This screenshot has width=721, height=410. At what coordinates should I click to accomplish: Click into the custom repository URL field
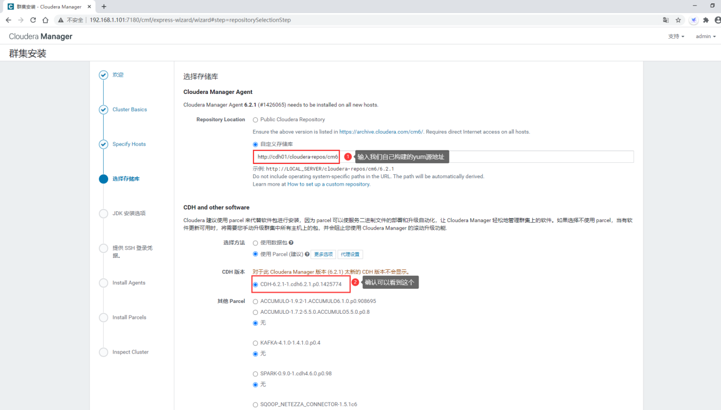pyautogui.click(x=443, y=157)
